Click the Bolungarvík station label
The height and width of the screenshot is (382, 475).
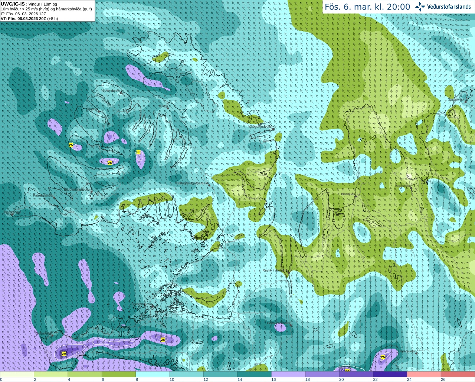[111, 90]
